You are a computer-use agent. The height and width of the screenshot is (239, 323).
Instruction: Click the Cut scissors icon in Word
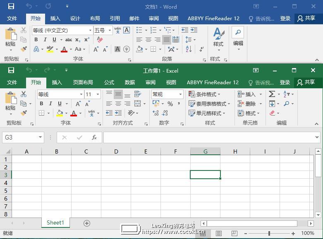(24, 30)
